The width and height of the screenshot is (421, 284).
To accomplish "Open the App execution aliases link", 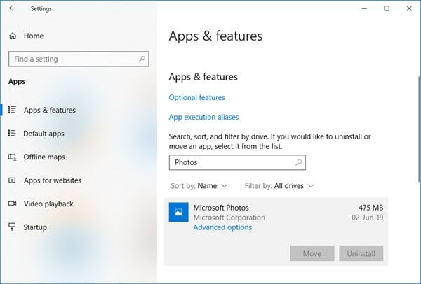I will 203,117.
